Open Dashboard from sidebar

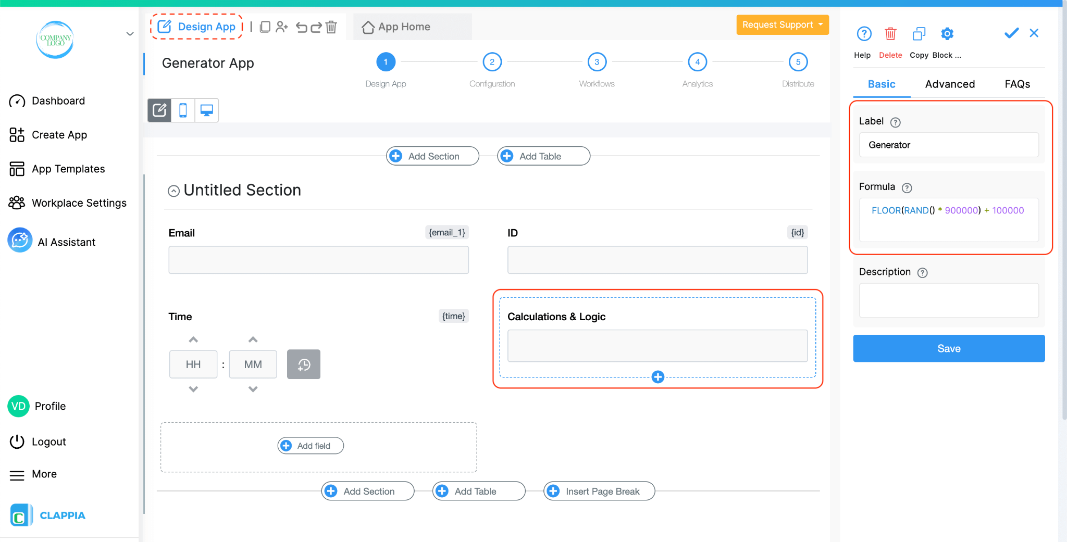[x=47, y=101]
